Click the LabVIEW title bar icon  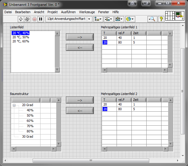(x=5, y=5)
